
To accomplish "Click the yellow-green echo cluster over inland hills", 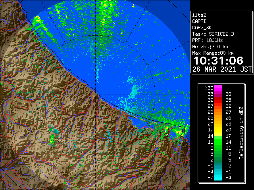I will point(52,140).
